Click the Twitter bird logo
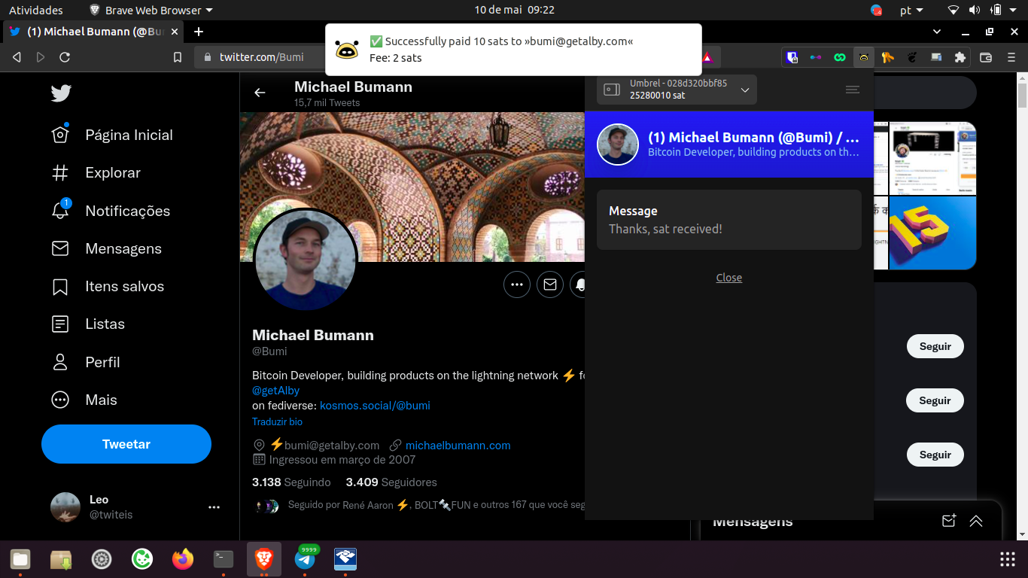This screenshot has height=578, width=1028. [60, 93]
